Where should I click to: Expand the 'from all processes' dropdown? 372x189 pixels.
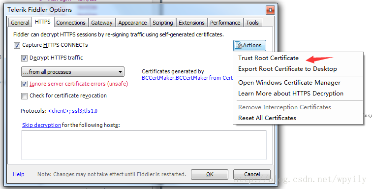[x=73, y=72]
